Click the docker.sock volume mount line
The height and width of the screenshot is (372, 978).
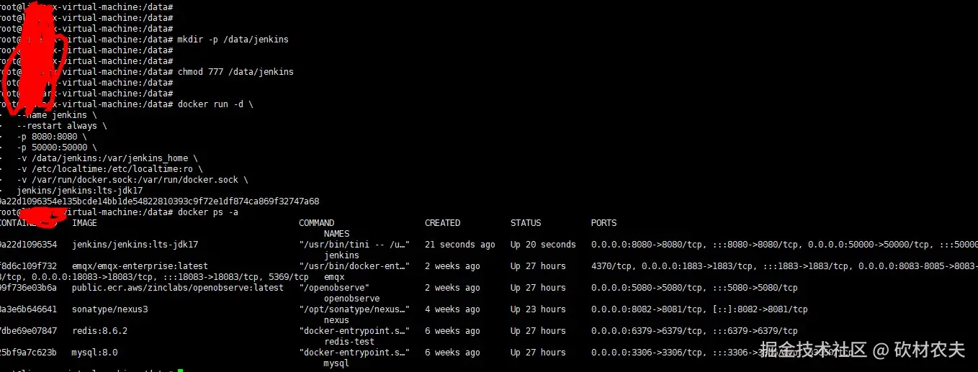133,180
